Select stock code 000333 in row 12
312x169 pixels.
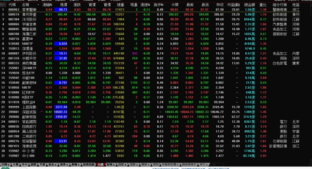coord(14,63)
